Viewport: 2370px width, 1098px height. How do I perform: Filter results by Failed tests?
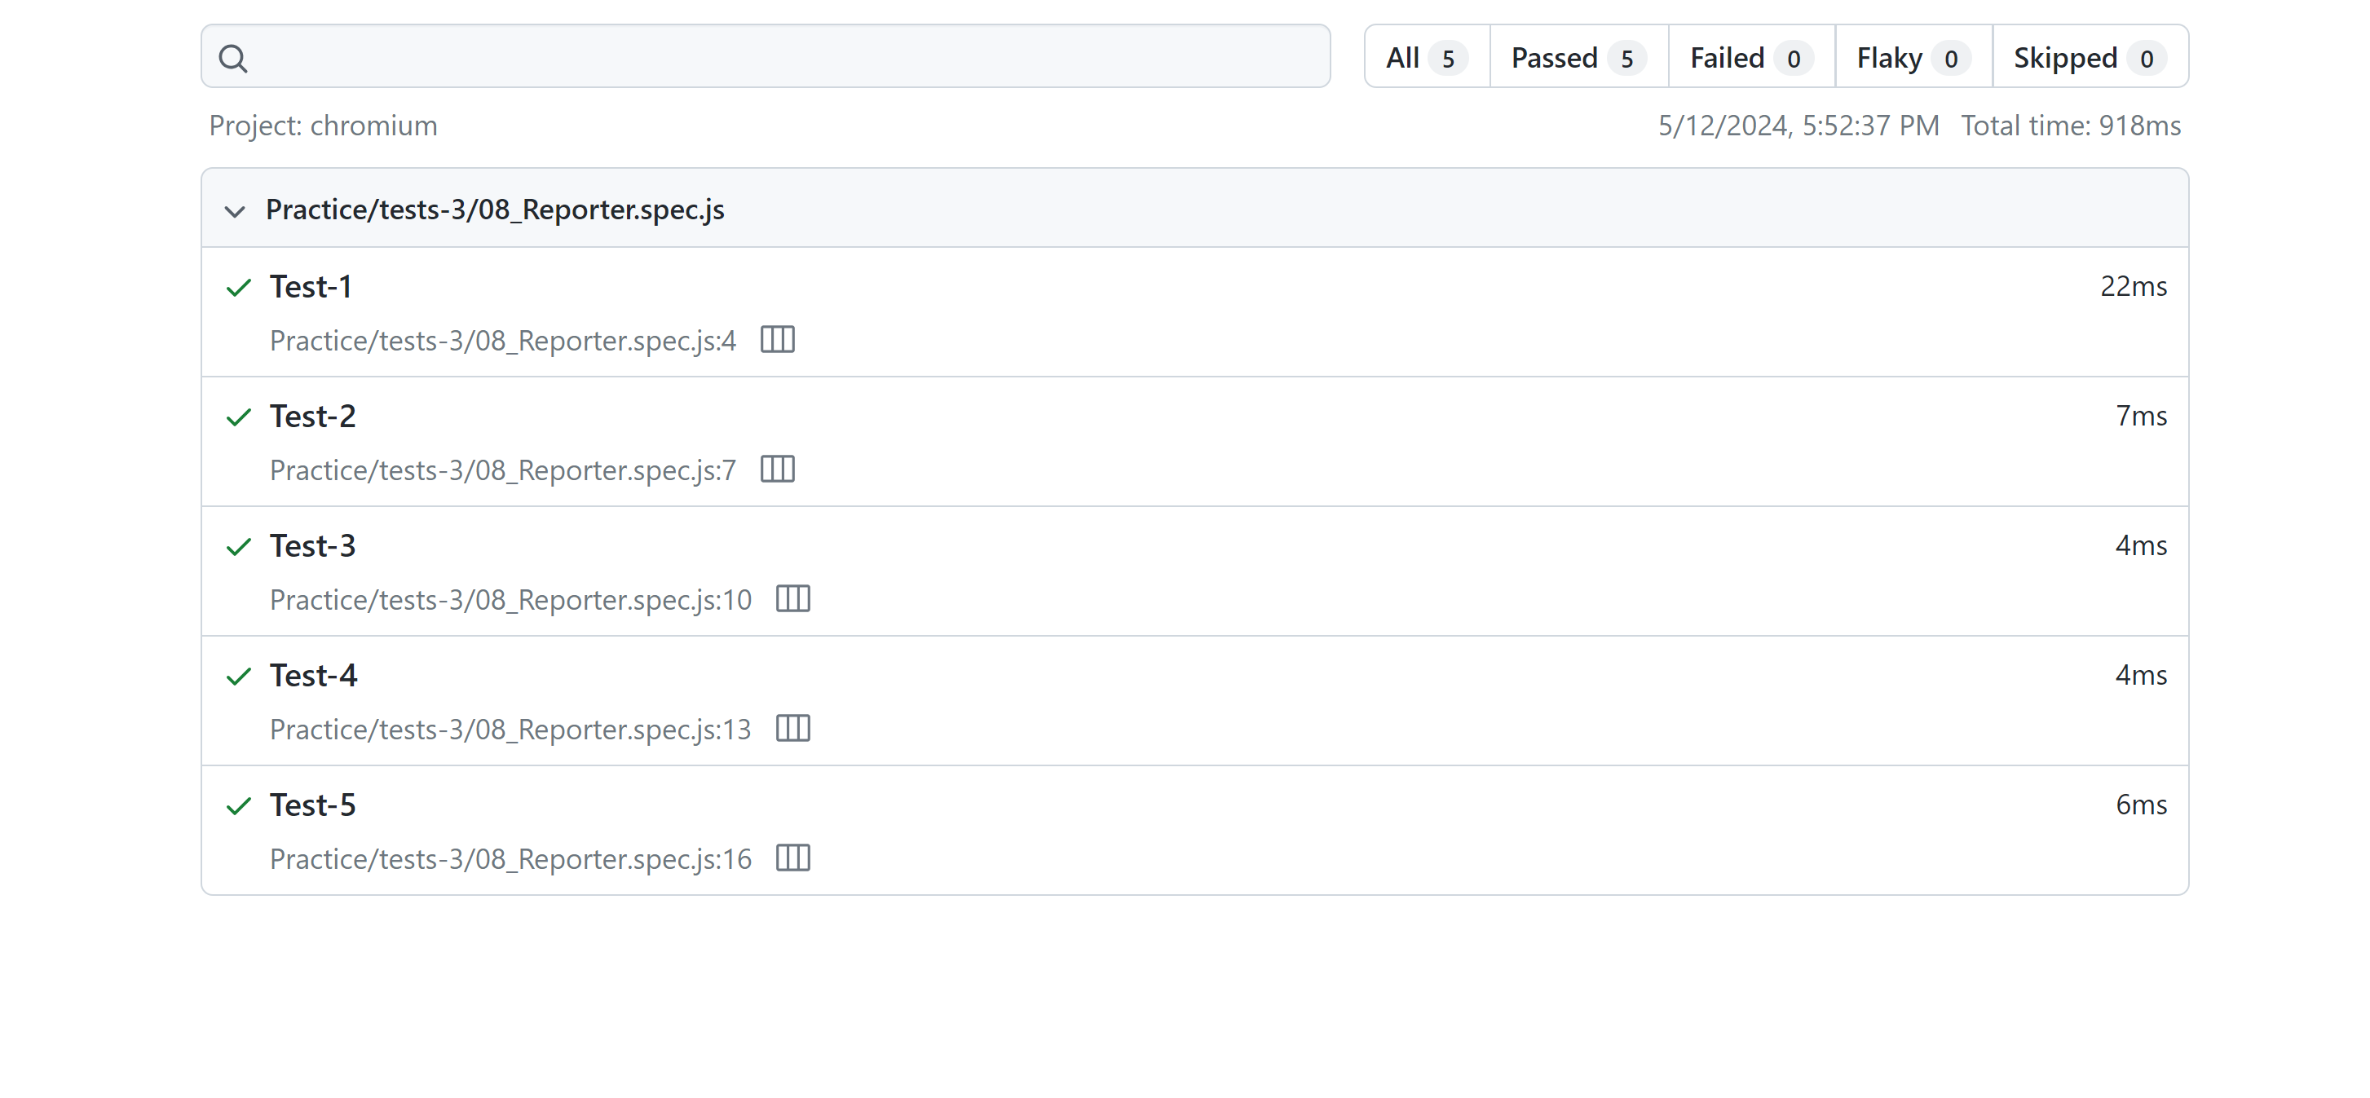click(1750, 58)
